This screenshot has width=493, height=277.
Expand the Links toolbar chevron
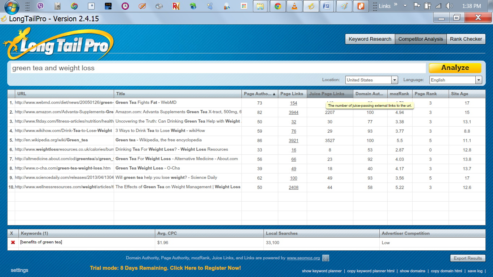[x=395, y=5]
